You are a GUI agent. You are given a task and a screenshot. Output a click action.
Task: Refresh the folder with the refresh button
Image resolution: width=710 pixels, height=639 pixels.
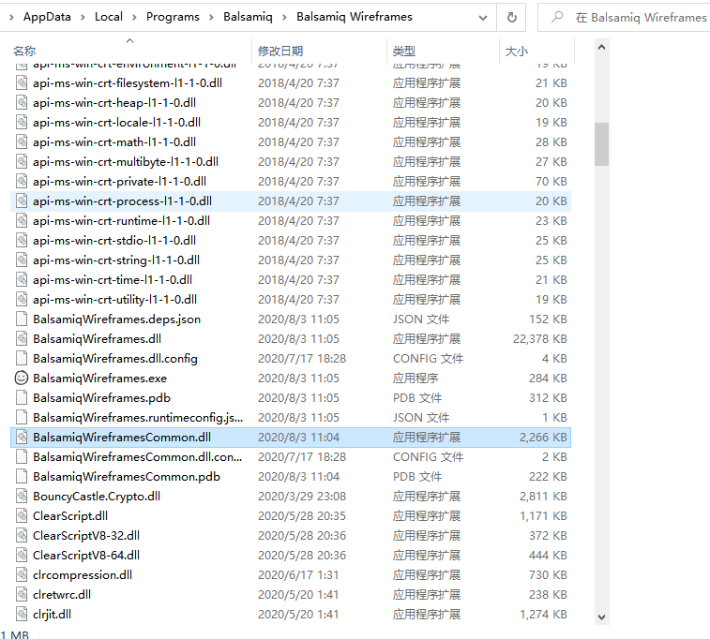pos(512,17)
